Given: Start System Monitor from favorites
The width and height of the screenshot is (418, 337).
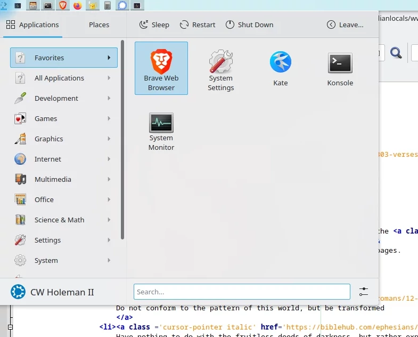Looking at the screenshot, I should pos(161,131).
